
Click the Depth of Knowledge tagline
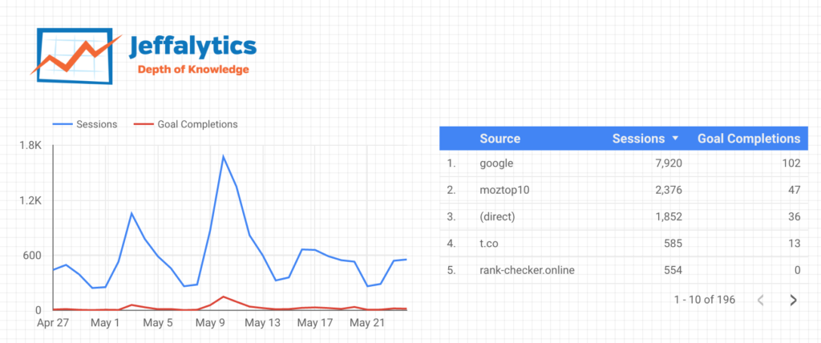[x=193, y=70]
